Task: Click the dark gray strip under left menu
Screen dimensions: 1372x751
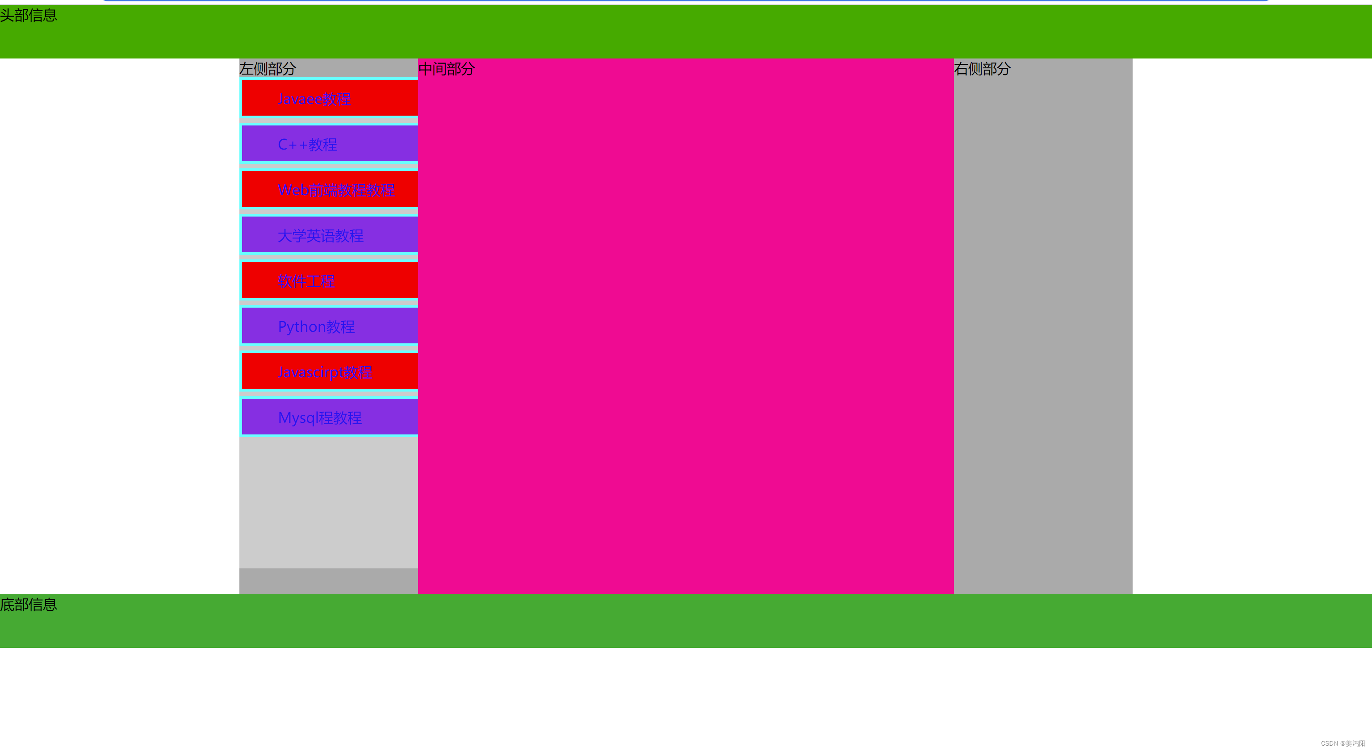Action: coord(328,581)
